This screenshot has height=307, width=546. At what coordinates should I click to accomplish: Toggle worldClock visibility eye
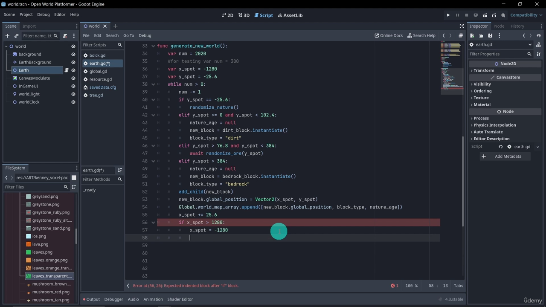(73, 102)
